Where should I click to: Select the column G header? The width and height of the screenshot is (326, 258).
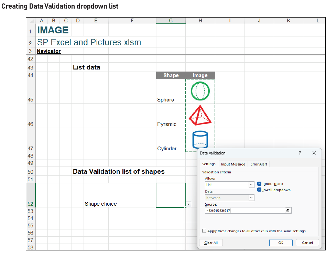click(x=171, y=21)
